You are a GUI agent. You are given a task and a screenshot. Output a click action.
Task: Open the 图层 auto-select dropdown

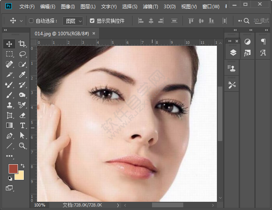point(73,21)
